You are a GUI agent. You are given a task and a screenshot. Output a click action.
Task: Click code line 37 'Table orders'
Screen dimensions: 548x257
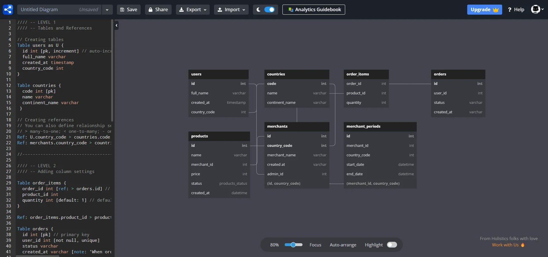(x=35, y=229)
